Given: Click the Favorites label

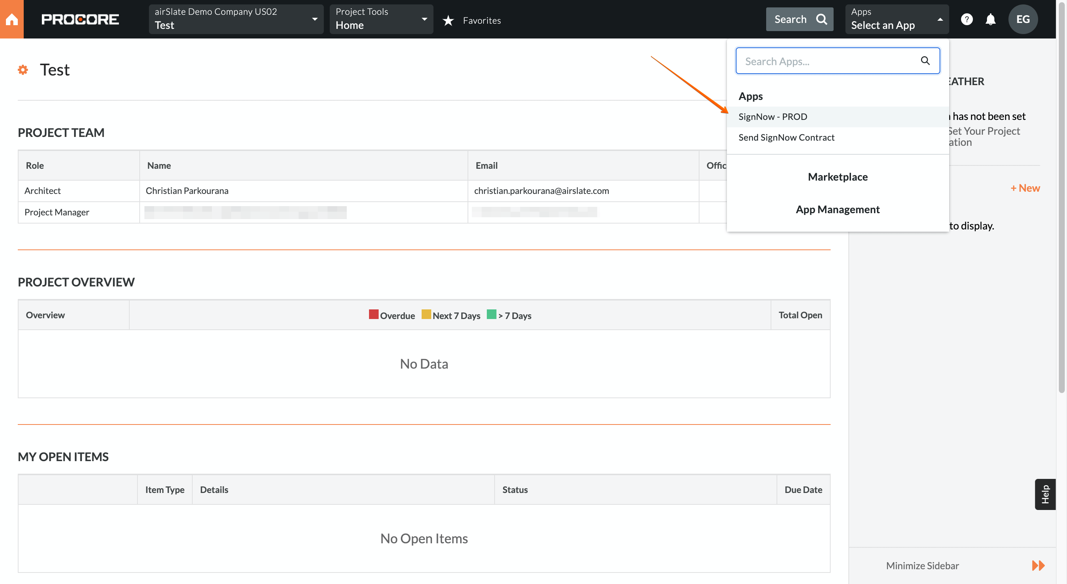Looking at the screenshot, I should click(482, 20).
